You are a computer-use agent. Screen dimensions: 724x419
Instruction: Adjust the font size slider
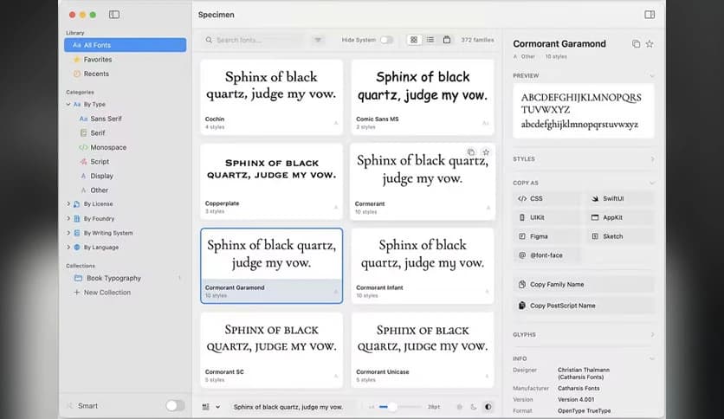pyautogui.click(x=392, y=406)
